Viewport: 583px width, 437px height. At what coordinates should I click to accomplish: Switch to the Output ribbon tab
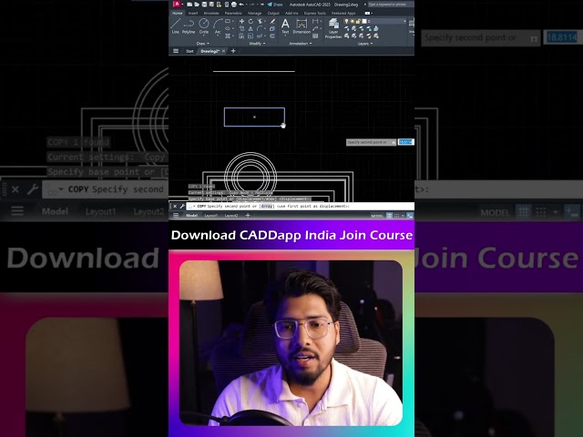pos(273,13)
